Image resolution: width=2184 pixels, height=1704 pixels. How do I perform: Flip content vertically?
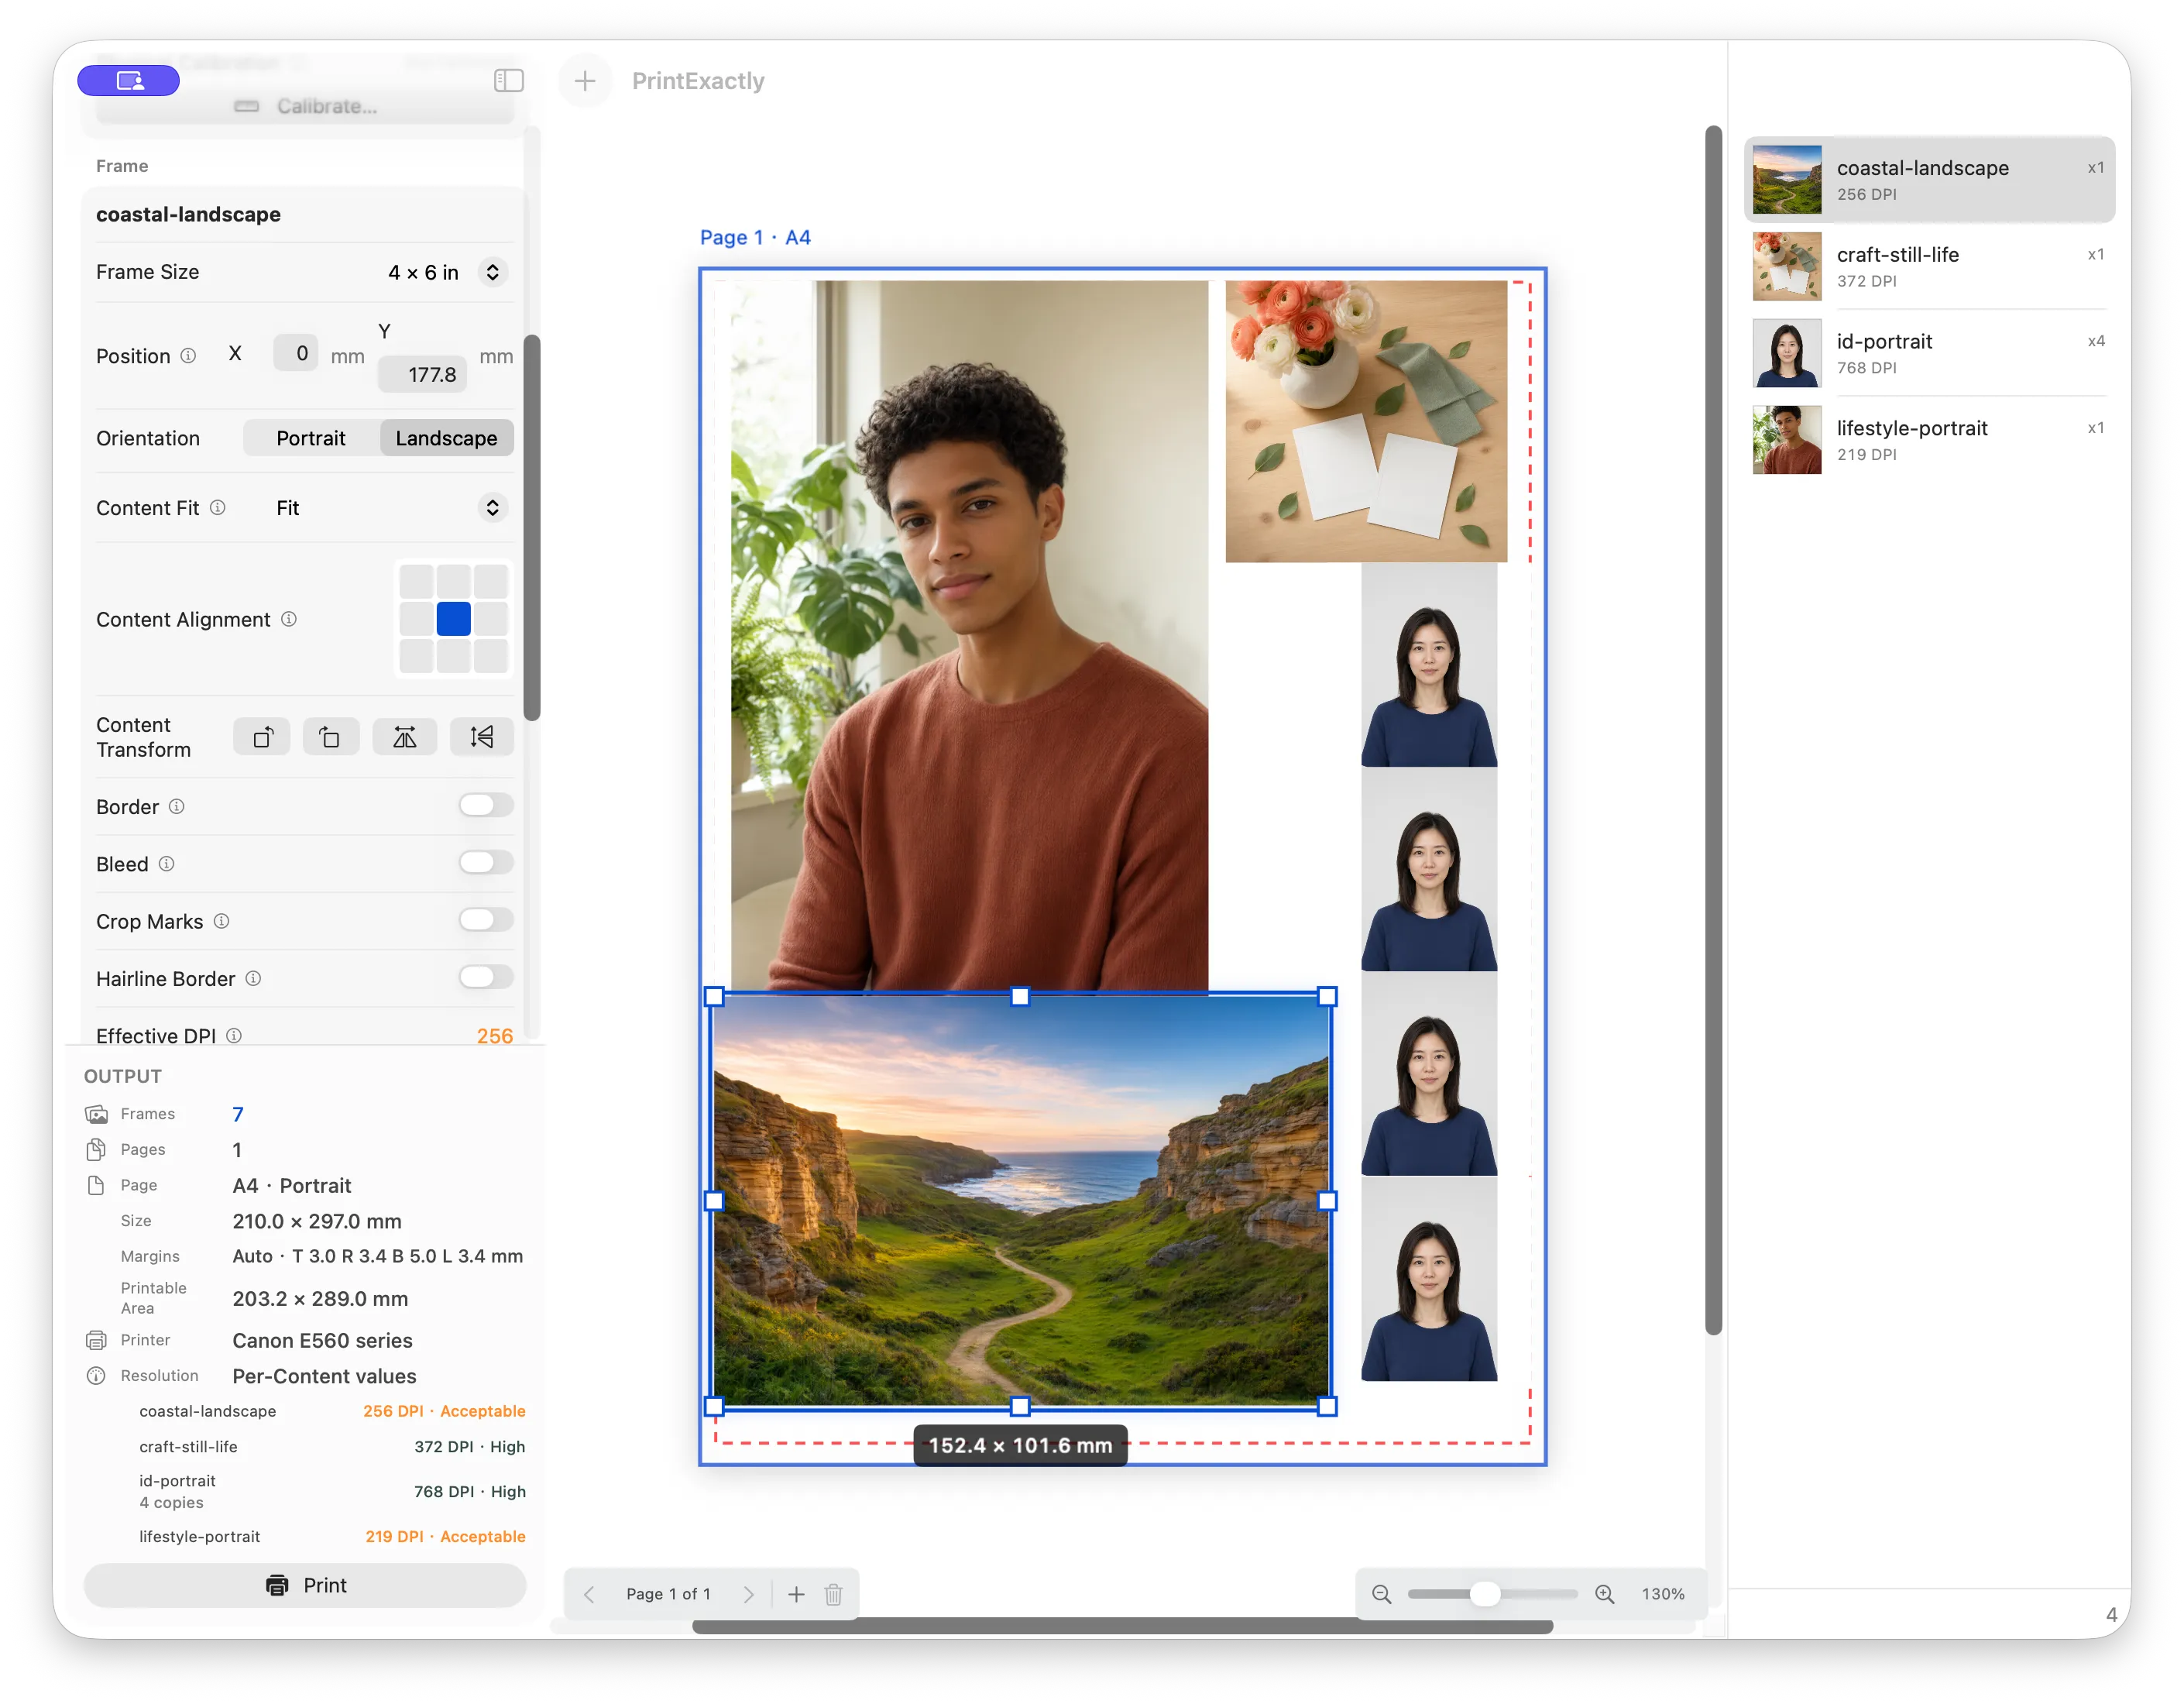(482, 737)
